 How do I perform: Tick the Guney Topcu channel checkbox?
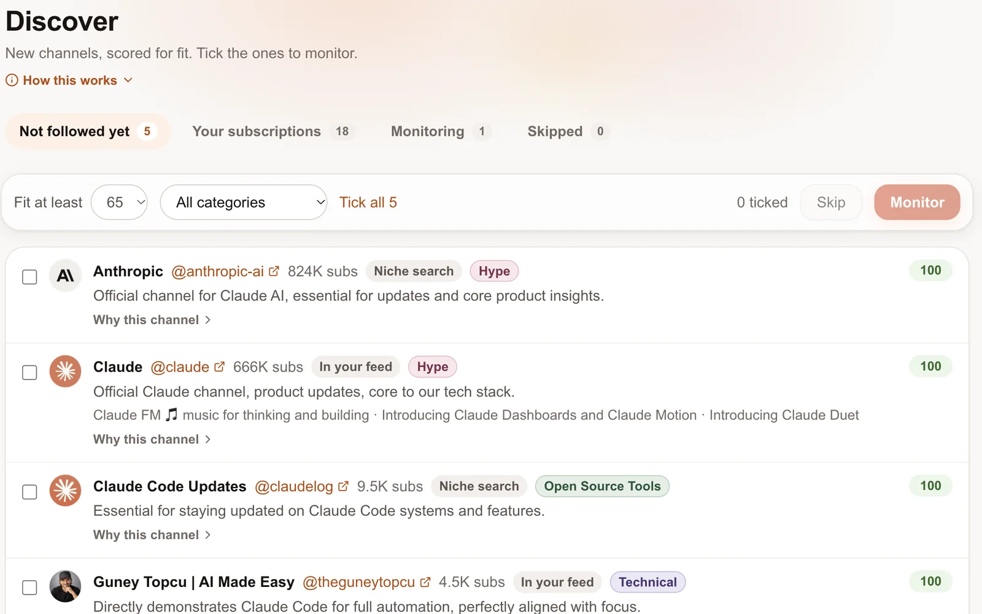point(29,588)
